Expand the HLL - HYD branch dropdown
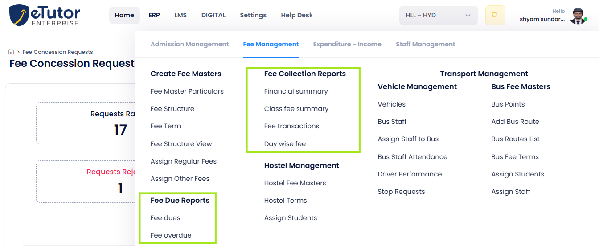 tap(438, 15)
